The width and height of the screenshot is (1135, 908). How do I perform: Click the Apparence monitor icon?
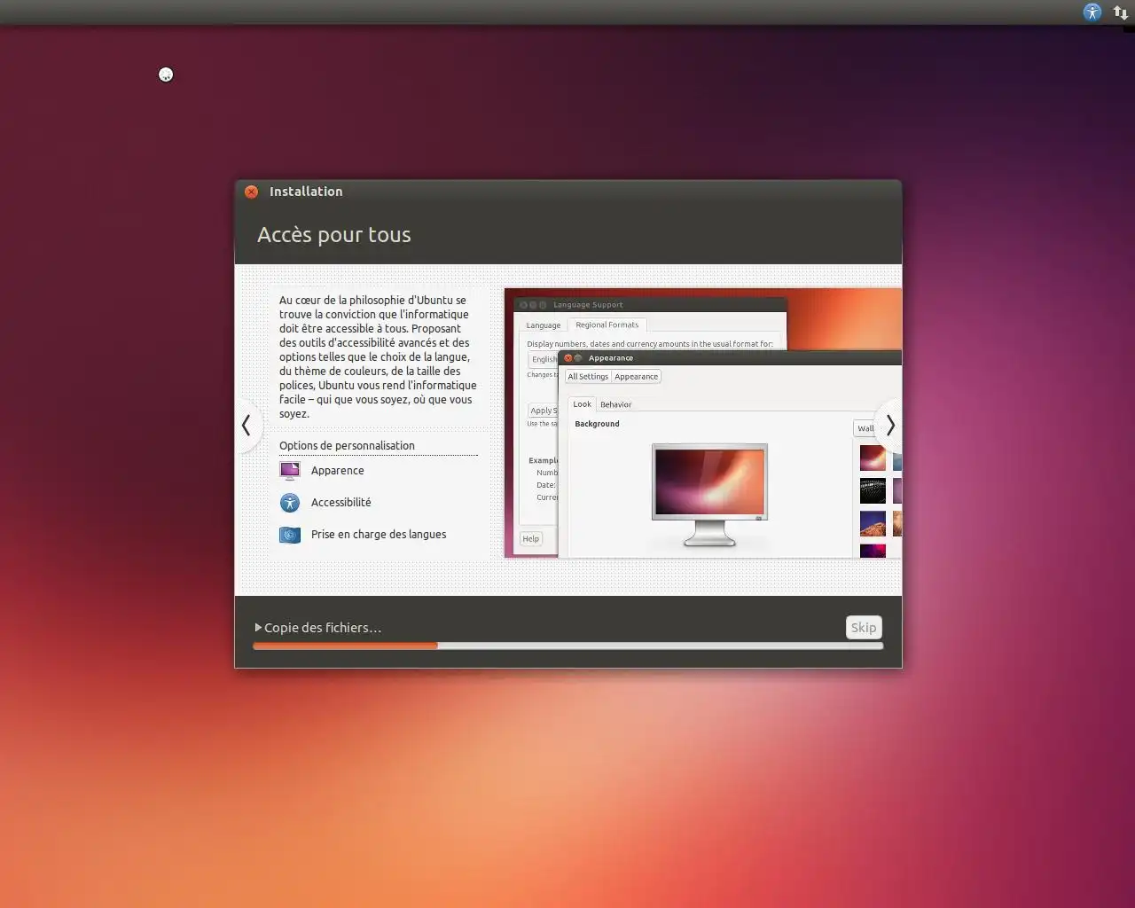tap(290, 471)
